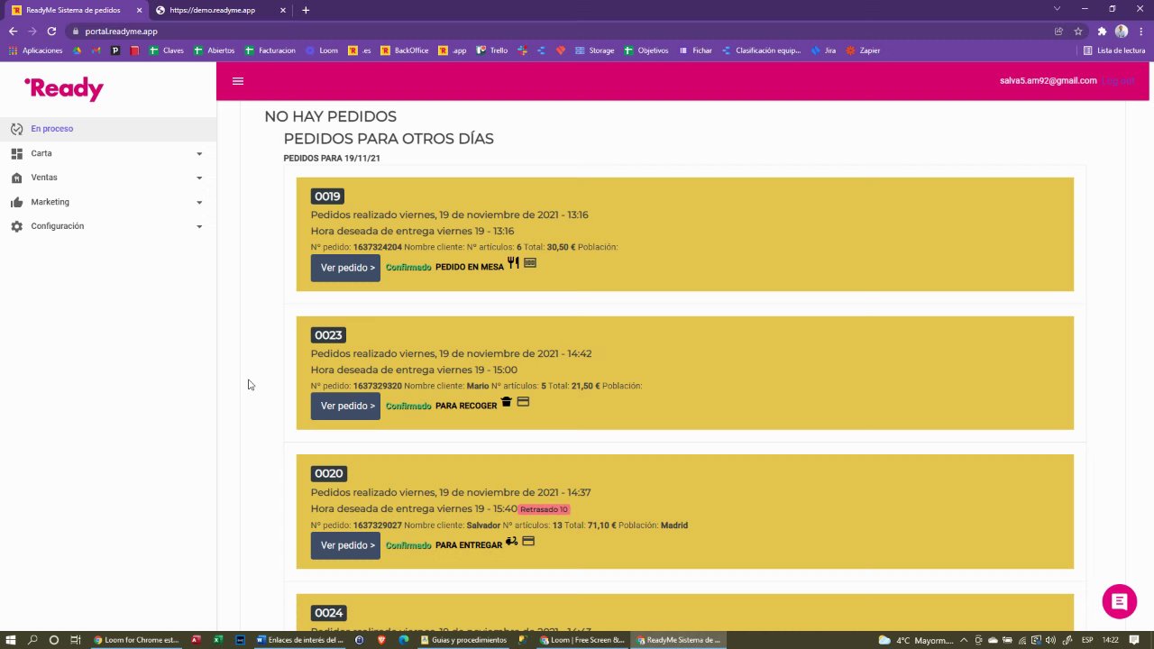
Task: Open the Lista de lectura button
Action: pyautogui.click(x=1114, y=50)
